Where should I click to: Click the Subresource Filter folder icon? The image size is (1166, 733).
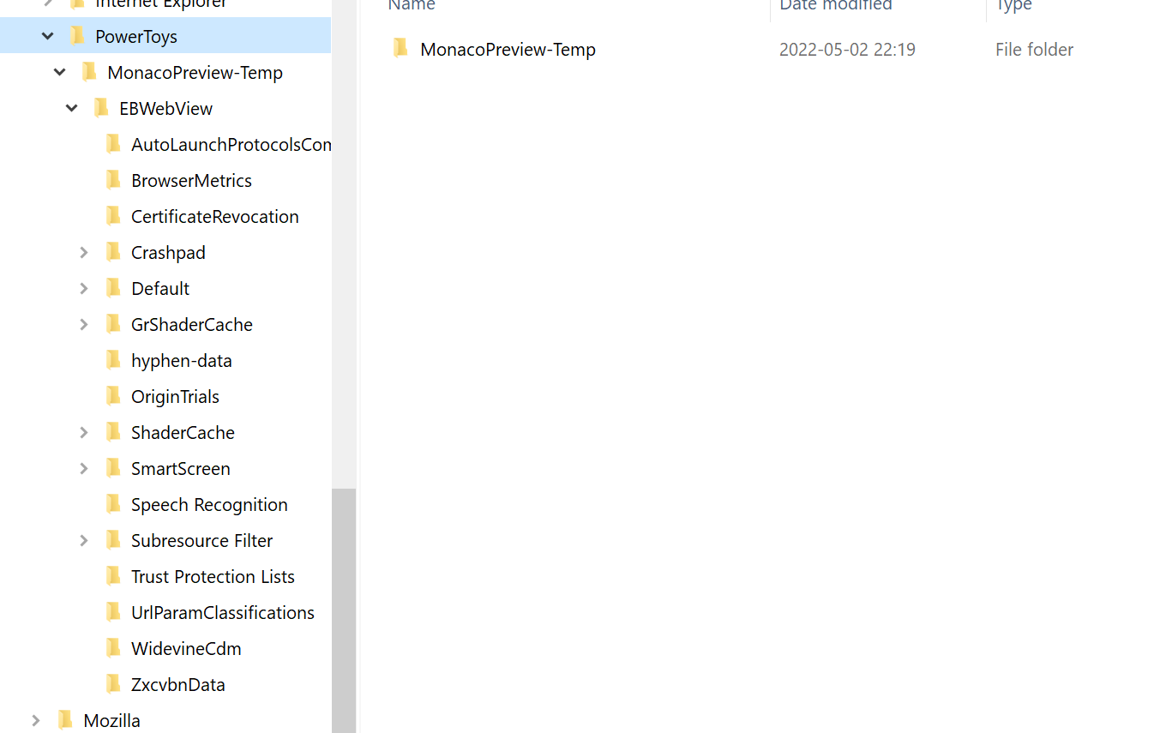click(x=113, y=539)
